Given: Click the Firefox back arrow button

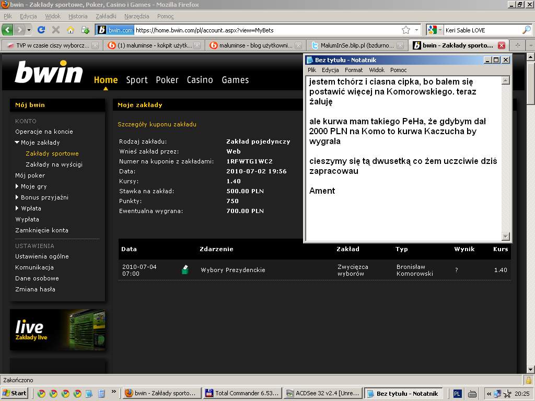Looking at the screenshot, I should click(x=8, y=30).
